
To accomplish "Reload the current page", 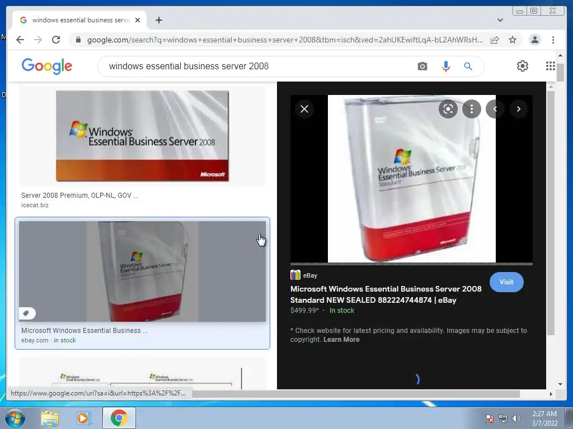I will 56,40.
